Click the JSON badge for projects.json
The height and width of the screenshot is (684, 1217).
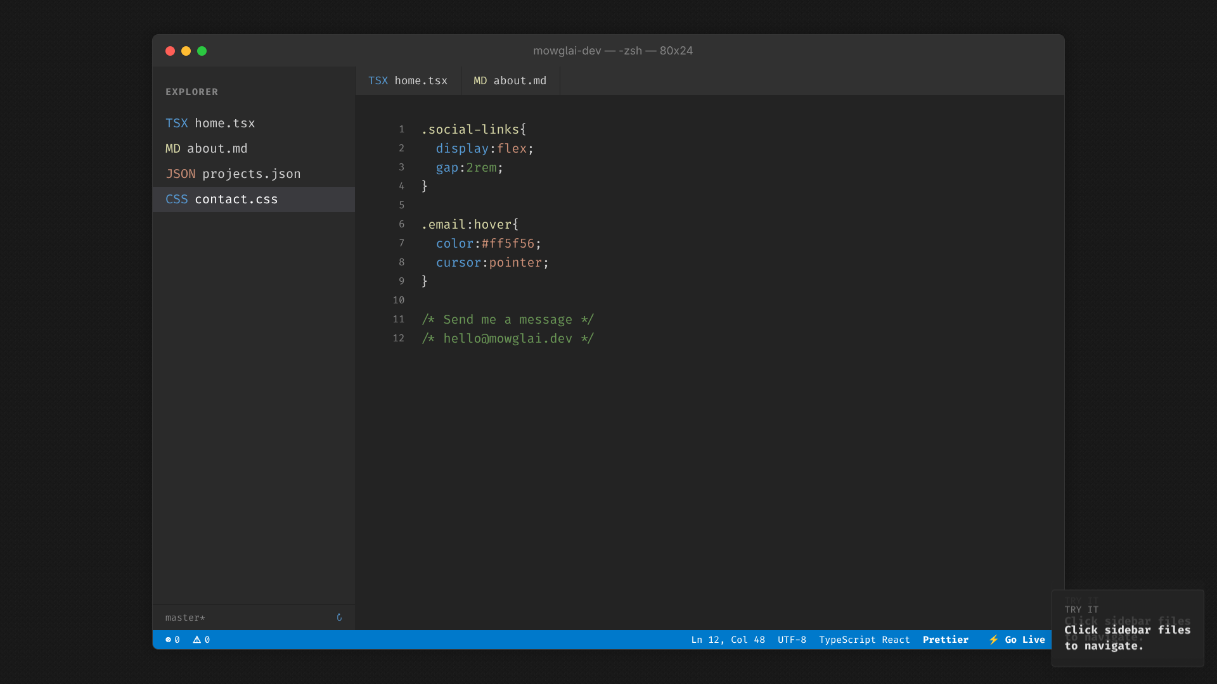(180, 174)
